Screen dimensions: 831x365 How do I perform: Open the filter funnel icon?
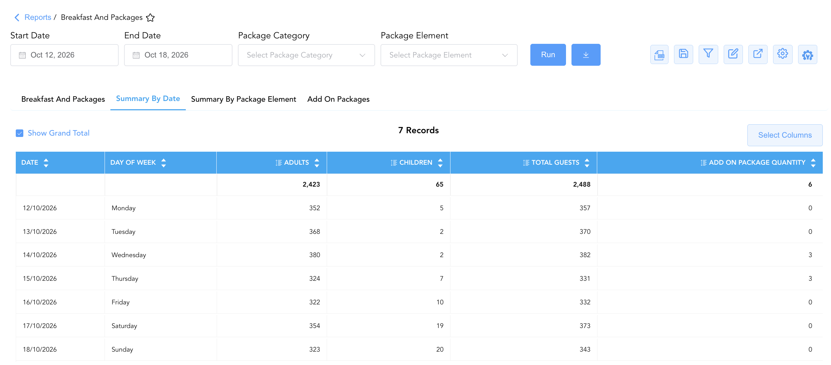point(708,54)
